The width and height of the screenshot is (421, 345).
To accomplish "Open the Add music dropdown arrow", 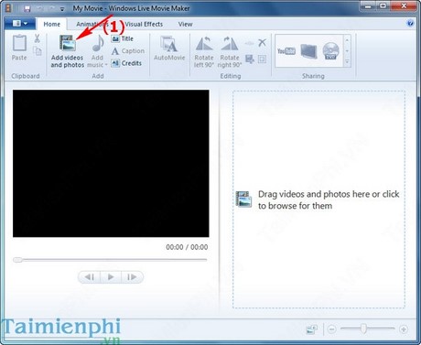I will (106, 65).
